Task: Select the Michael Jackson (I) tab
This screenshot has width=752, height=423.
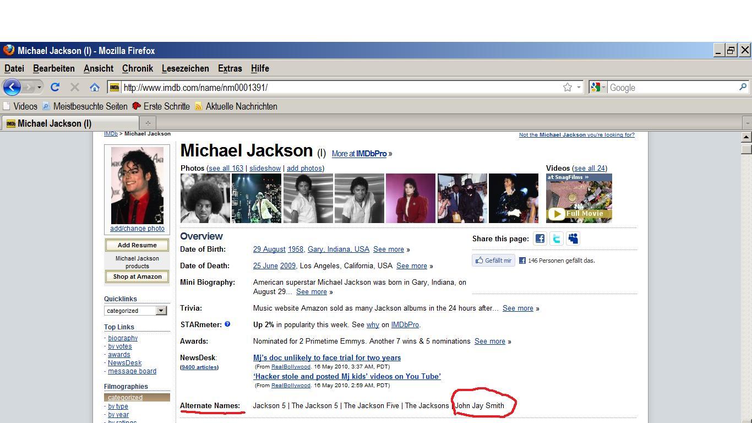Action: [x=70, y=123]
